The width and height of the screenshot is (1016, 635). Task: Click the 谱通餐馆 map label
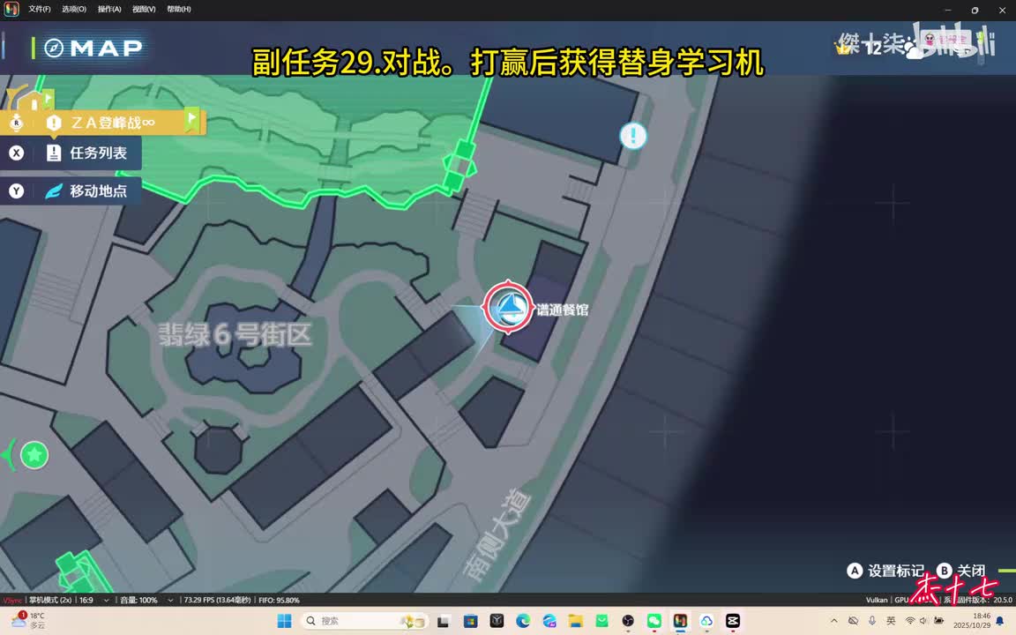pos(563,310)
